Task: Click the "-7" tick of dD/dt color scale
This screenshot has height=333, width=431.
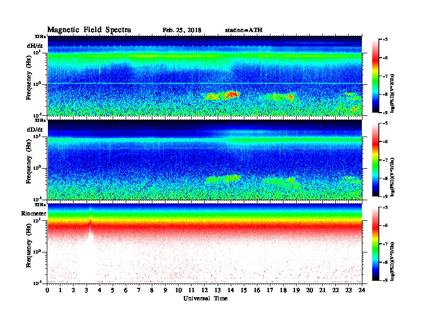Action: (385, 160)
